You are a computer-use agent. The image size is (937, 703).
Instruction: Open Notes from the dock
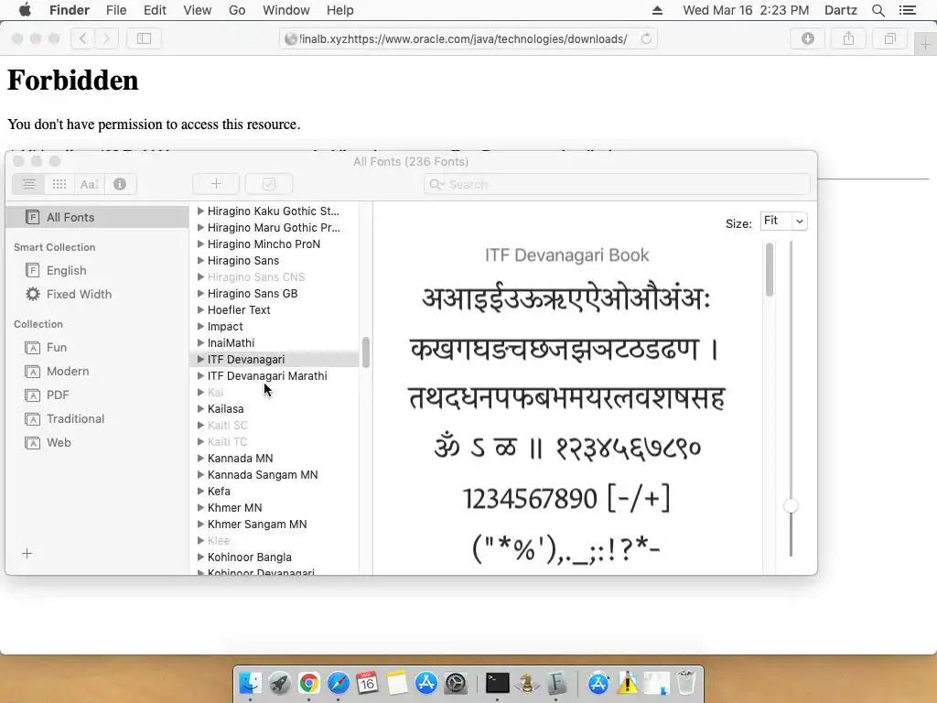[x=397, y=683]
